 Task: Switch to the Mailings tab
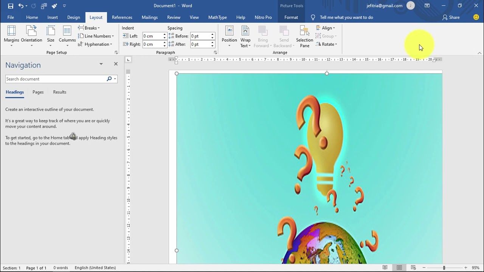(x=150, y=17)
